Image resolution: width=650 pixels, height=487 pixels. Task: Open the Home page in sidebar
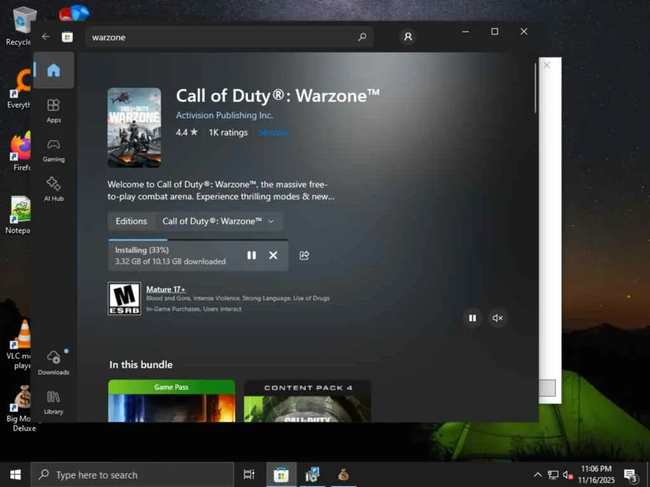(x=53, y=70)
